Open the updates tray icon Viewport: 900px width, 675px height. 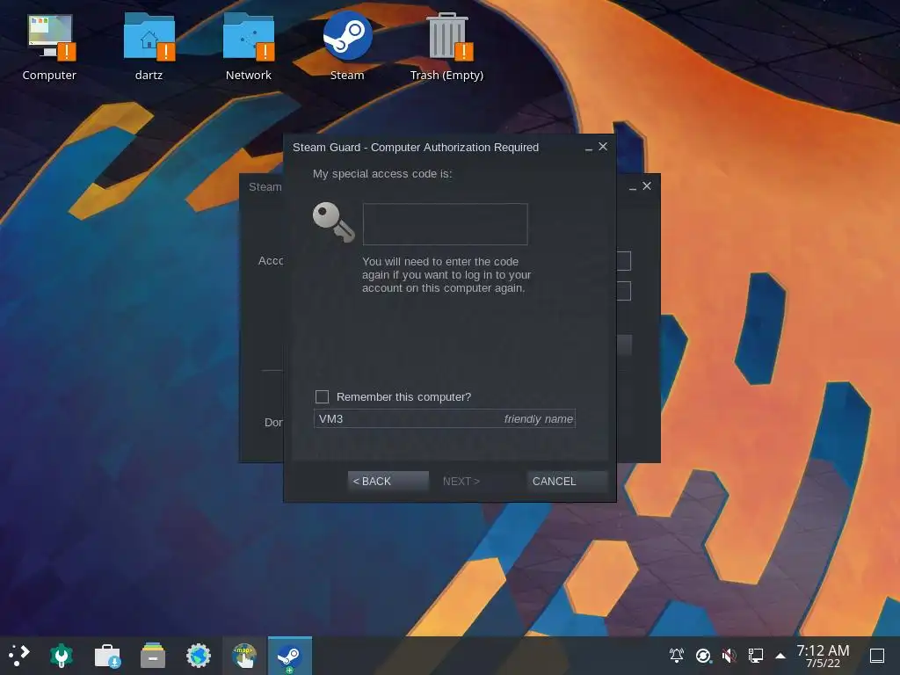(x=703, y=655)
